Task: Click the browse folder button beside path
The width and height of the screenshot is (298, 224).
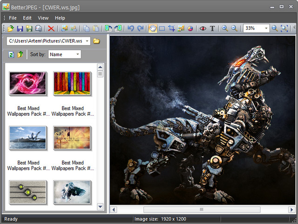Action: (x=96, y=41)
